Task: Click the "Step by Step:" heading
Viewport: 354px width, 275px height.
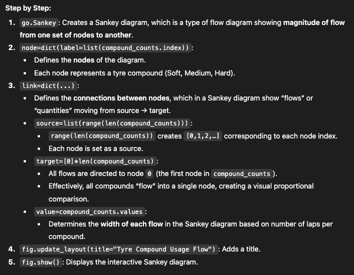Action: (x=28, y=9)
